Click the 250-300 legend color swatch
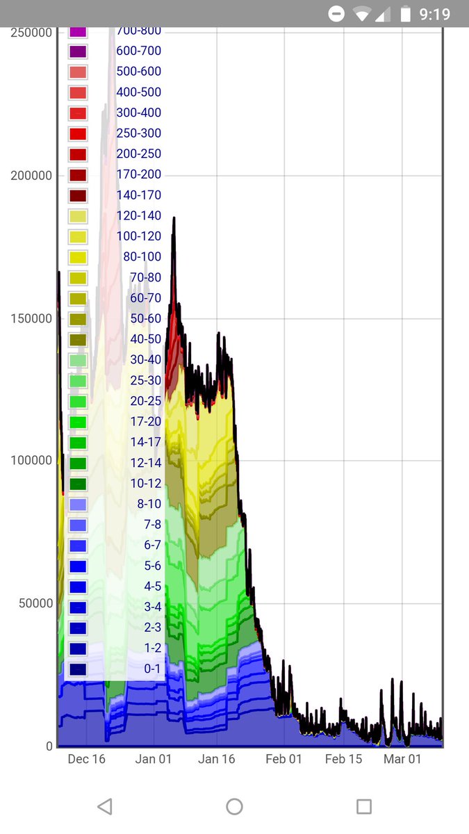This screenshot has height=834, width=469. [78, 134]
